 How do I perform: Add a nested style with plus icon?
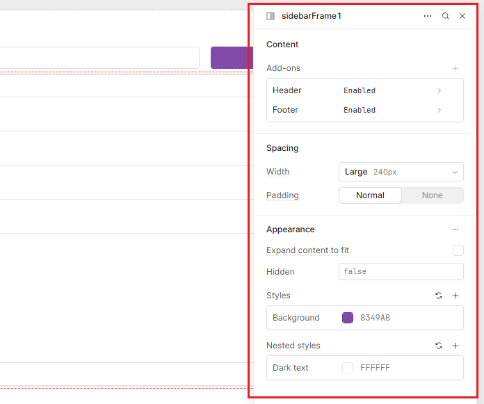tap(455, 346)
